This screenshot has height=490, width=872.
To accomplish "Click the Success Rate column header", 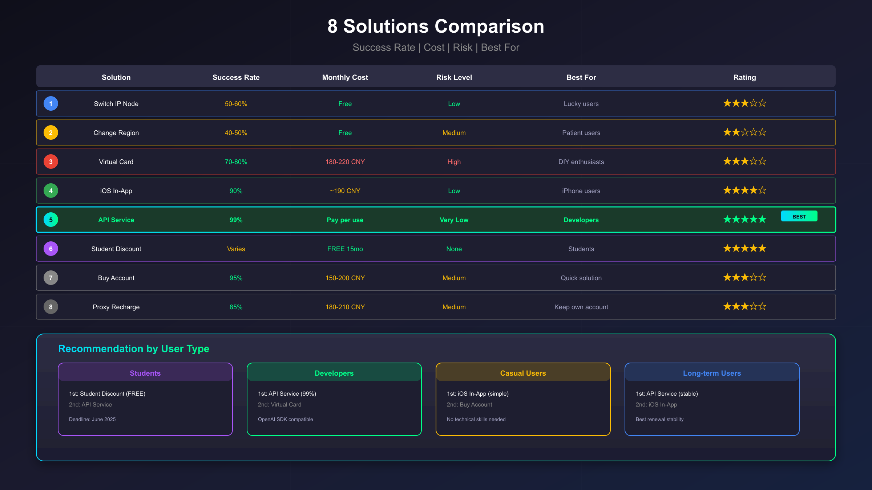I will click(x=236, y=77).
